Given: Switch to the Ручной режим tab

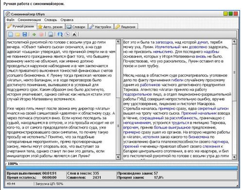Looking at the screenshot, I should tap(21, 26).
